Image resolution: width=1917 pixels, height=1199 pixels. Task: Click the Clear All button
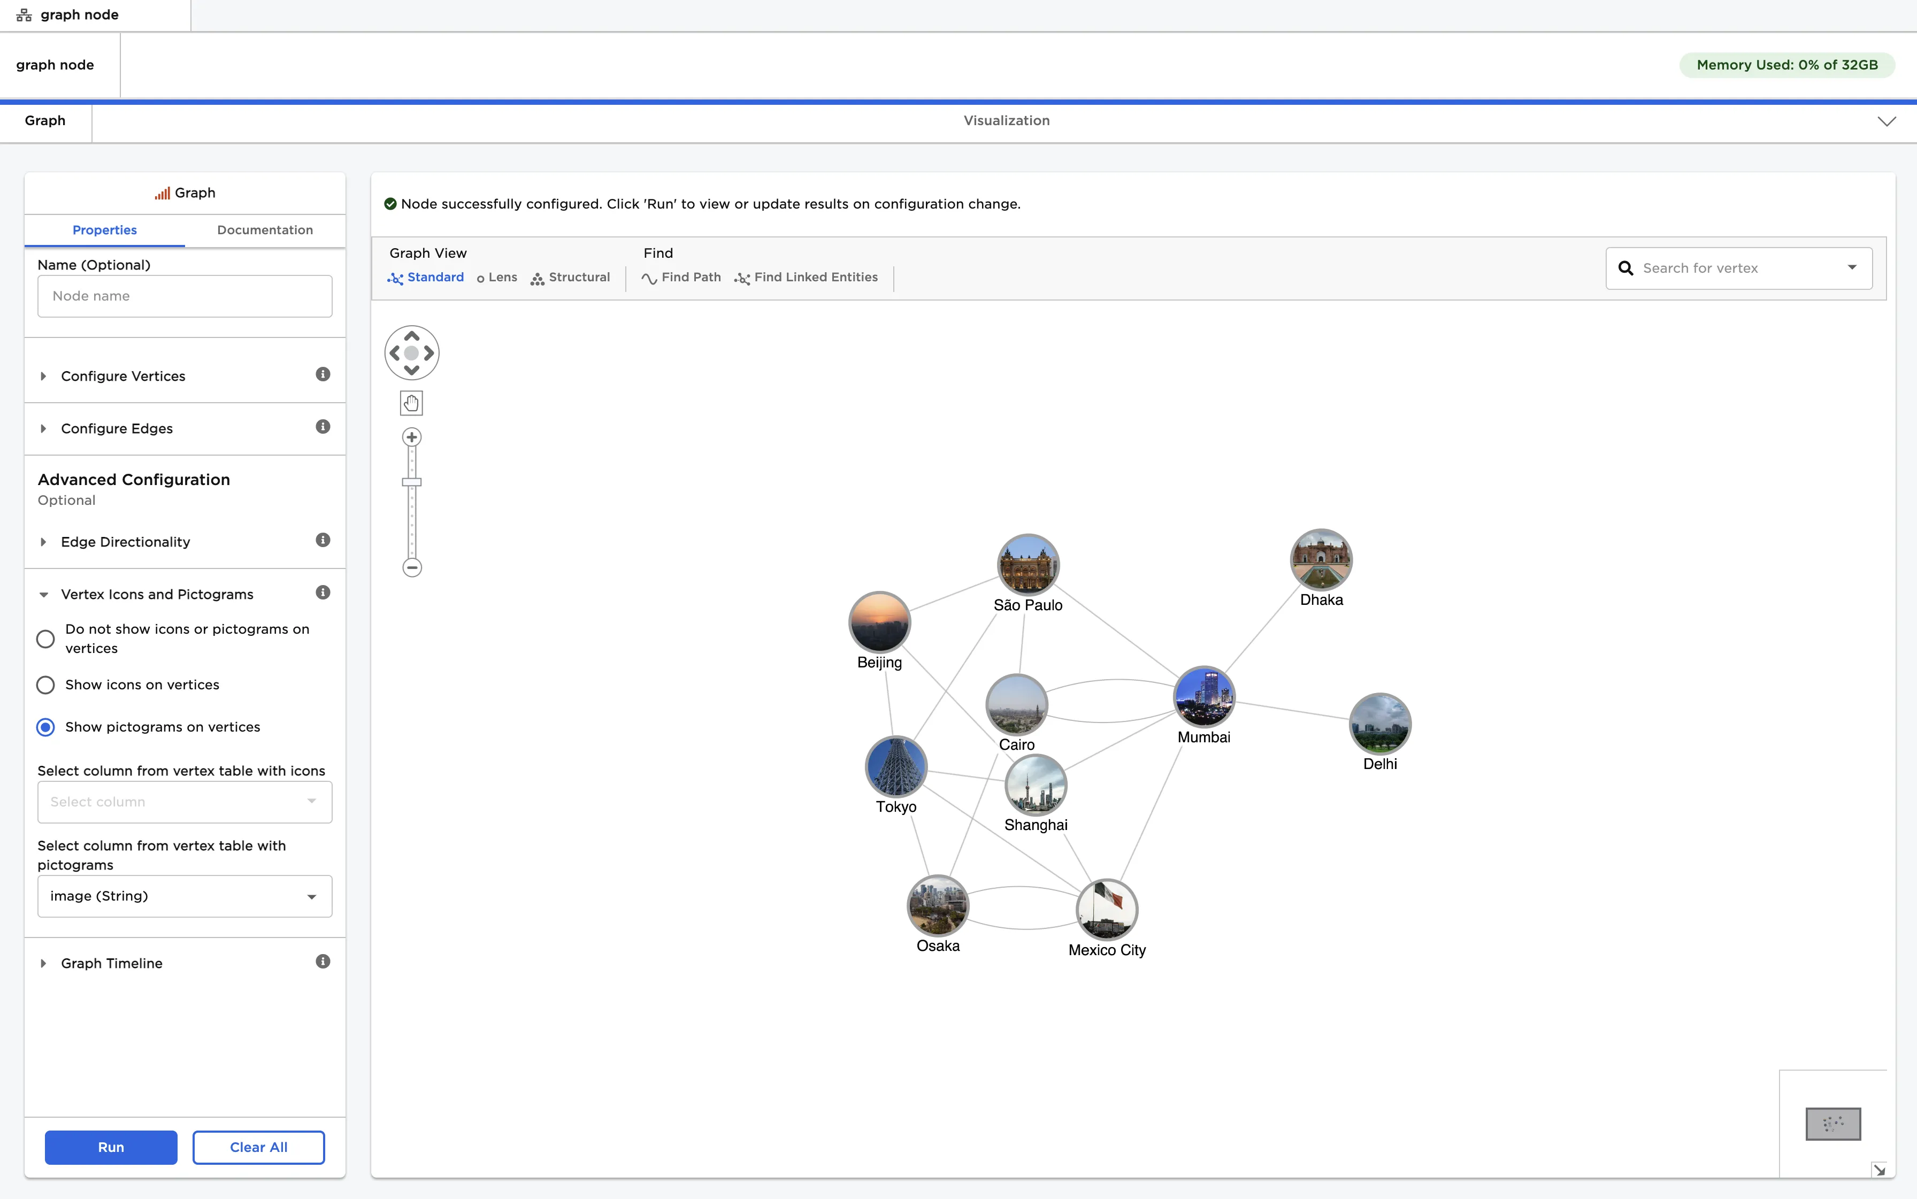click(x=258, y=1148)
